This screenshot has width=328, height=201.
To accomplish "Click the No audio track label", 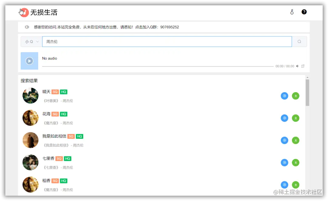I will pos(50,59).
